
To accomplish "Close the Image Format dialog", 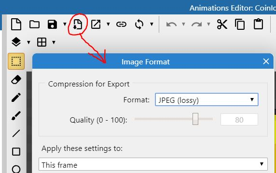I will coord(266,62).
